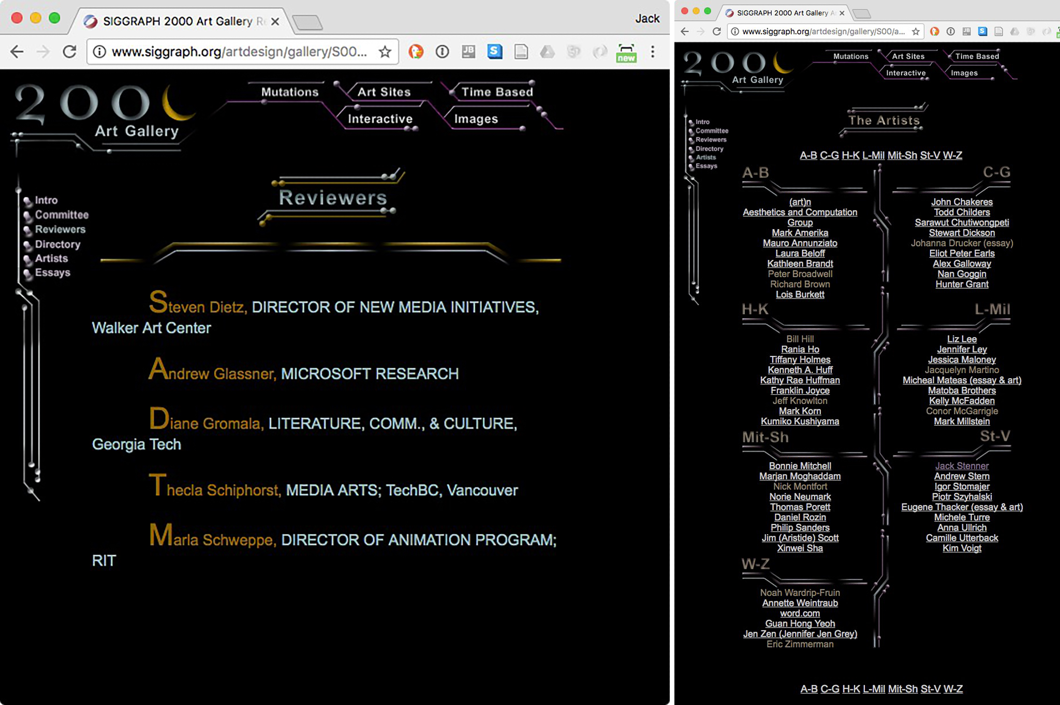Select the Interactive nav tab on Reviewers page
Screen dimensions: 1060x705
point(380,119)
